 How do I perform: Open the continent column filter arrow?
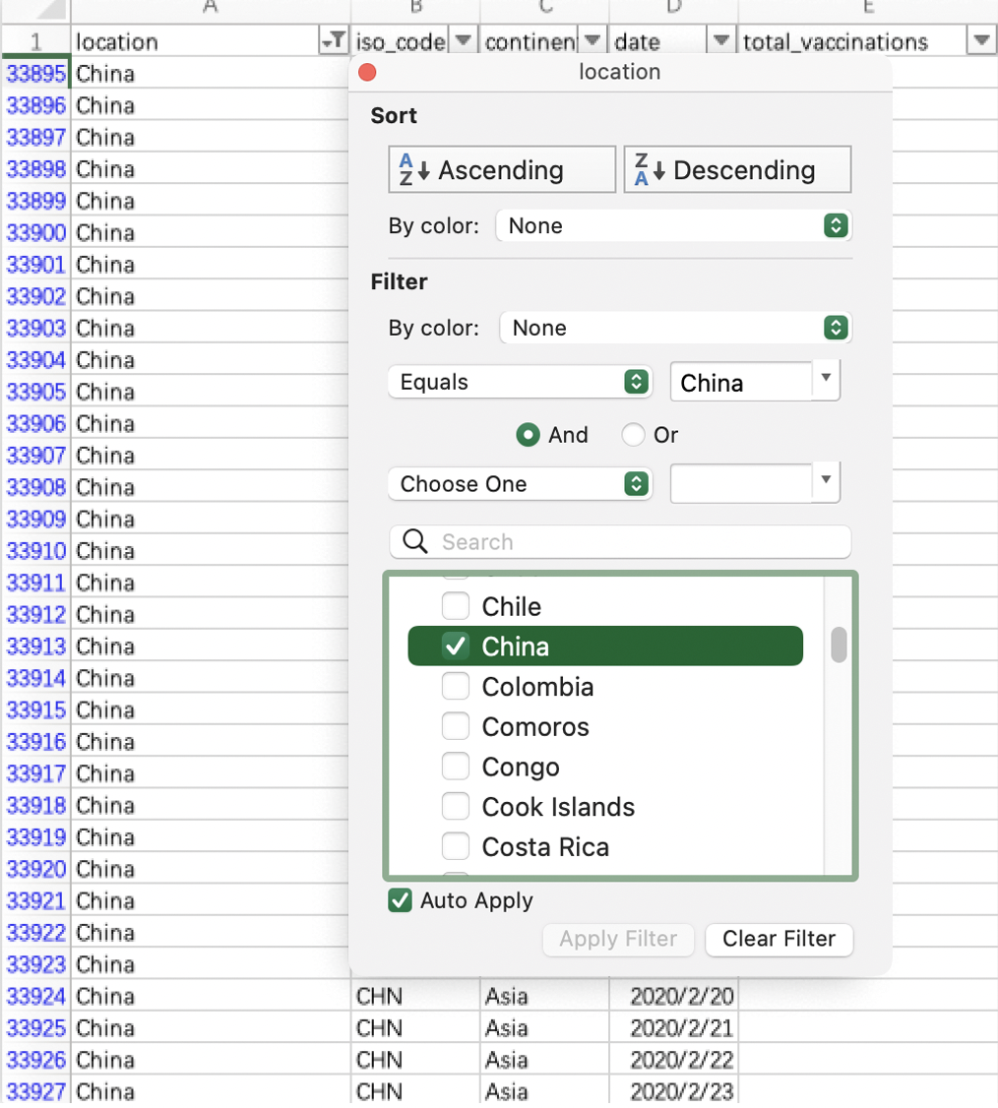click(x=593, y=41)
